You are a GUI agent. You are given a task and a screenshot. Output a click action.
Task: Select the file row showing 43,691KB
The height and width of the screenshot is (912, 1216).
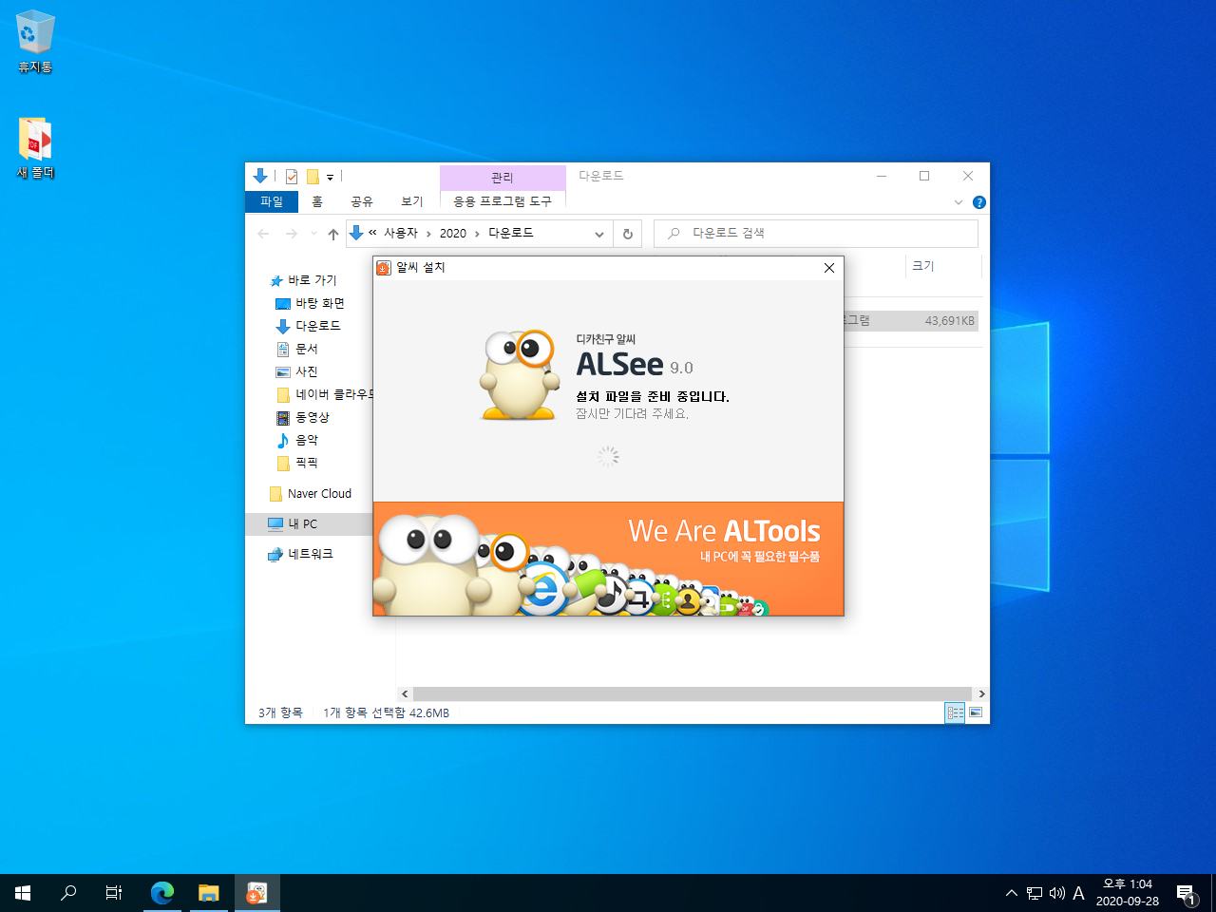tap(911, 321)
